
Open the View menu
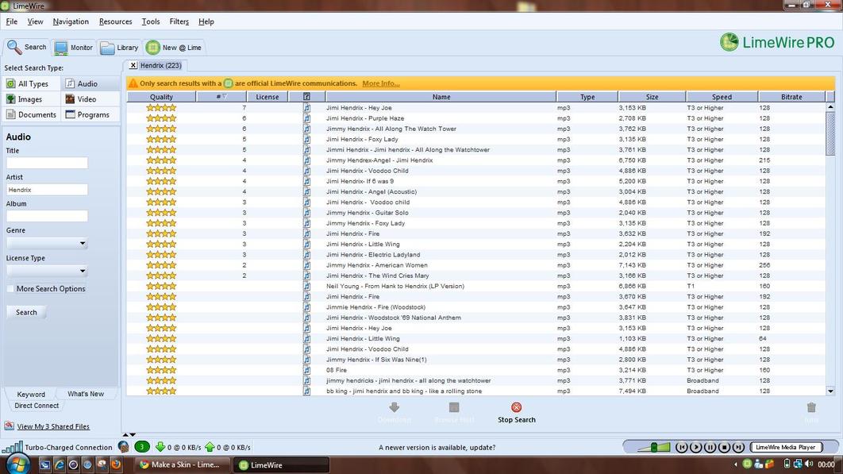[x=35, y=21]
